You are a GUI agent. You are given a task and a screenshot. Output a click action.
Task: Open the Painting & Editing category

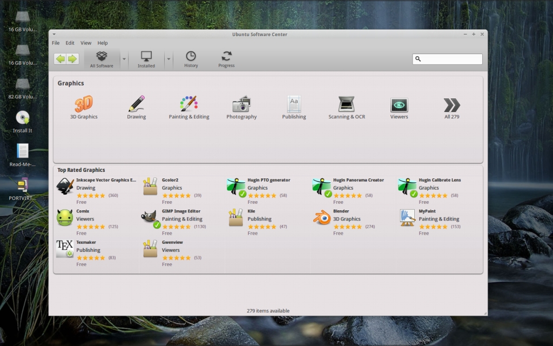pyautogui.click(x=188, y=104)
